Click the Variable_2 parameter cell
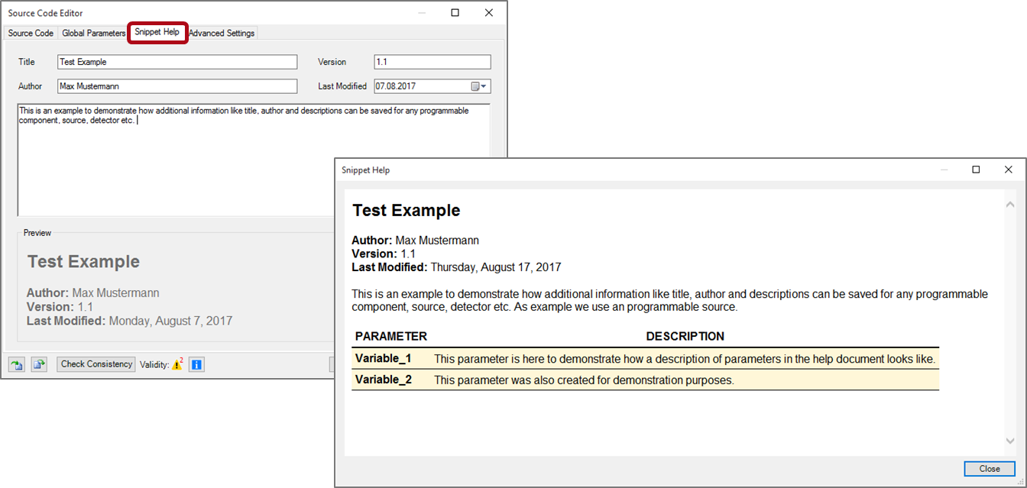The height and width of the screenshot is (488, 1027). (383, 380)
